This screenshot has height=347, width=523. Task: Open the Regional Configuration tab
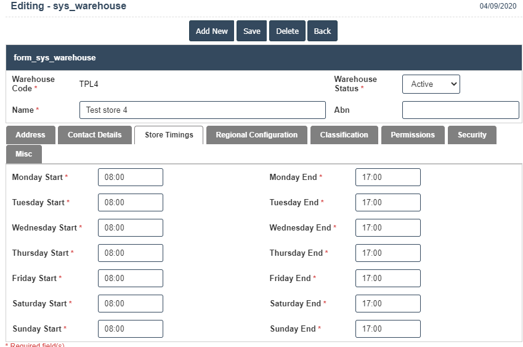(256, 135)
